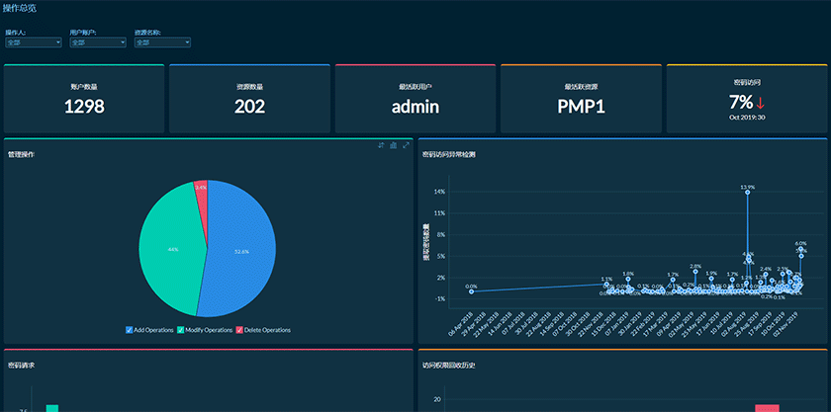
Task: Open the 用户账户 dropdown
Action: click(98, 42)
